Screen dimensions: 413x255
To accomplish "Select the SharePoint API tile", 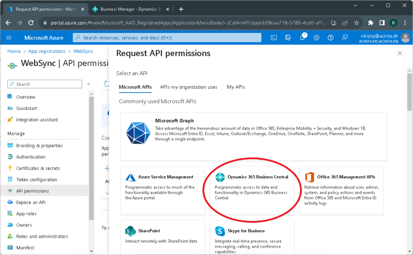I will click(163, 238).
